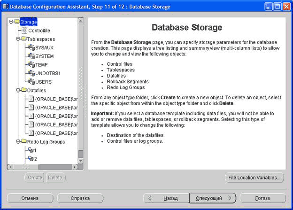Image resolution: width=293 pixels, height=210 pixels.
Task: Click the SYSTEM tablespace icon
Action: [x=31, y=56]
